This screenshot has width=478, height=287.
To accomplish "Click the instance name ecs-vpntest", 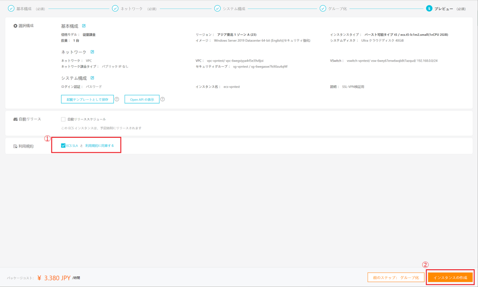I will pyautogui.click(x=231, y=86).
